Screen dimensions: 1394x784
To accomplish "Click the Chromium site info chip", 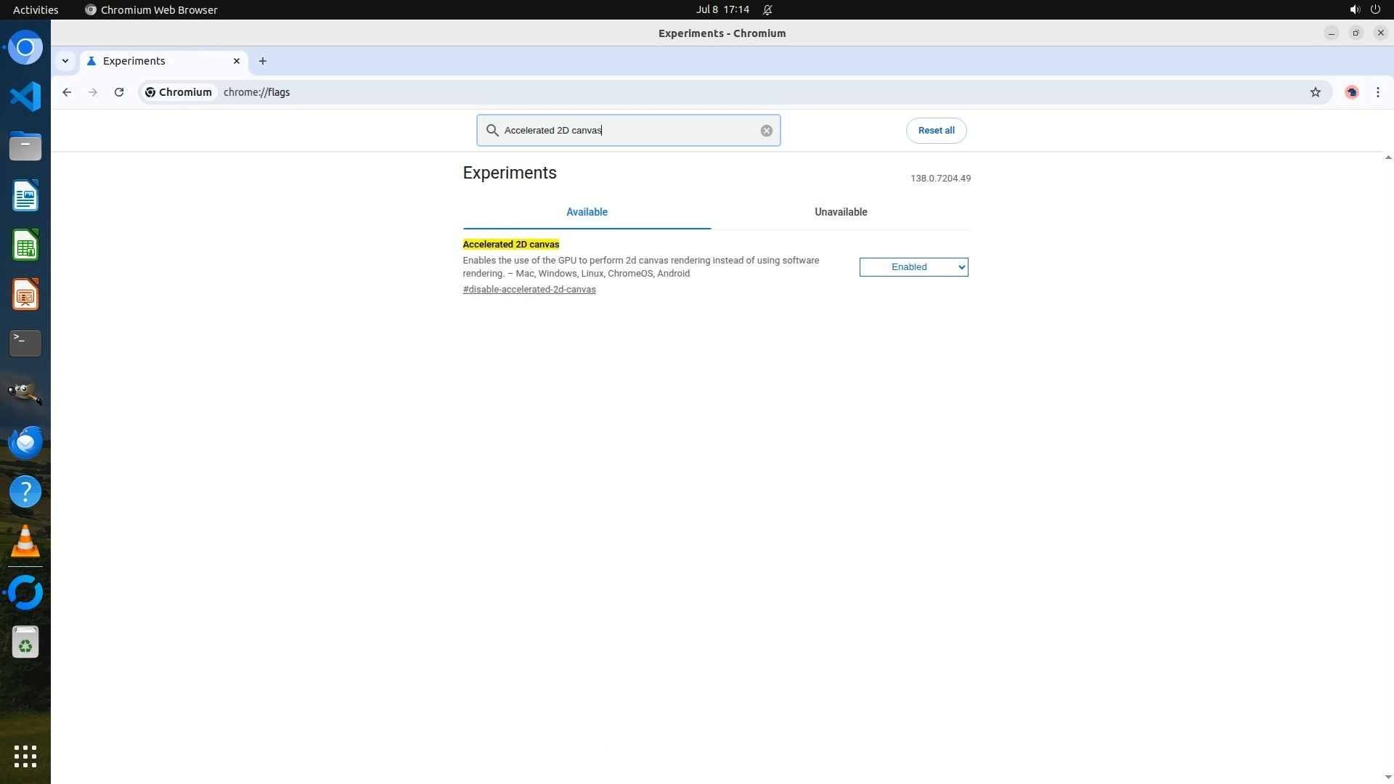I will (x=179, y=92).
